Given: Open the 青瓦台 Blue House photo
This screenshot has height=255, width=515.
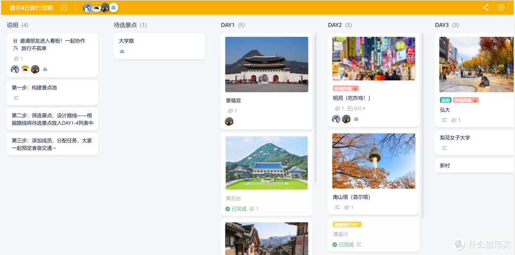Looking at the screenshot, I should pos(267,163).
